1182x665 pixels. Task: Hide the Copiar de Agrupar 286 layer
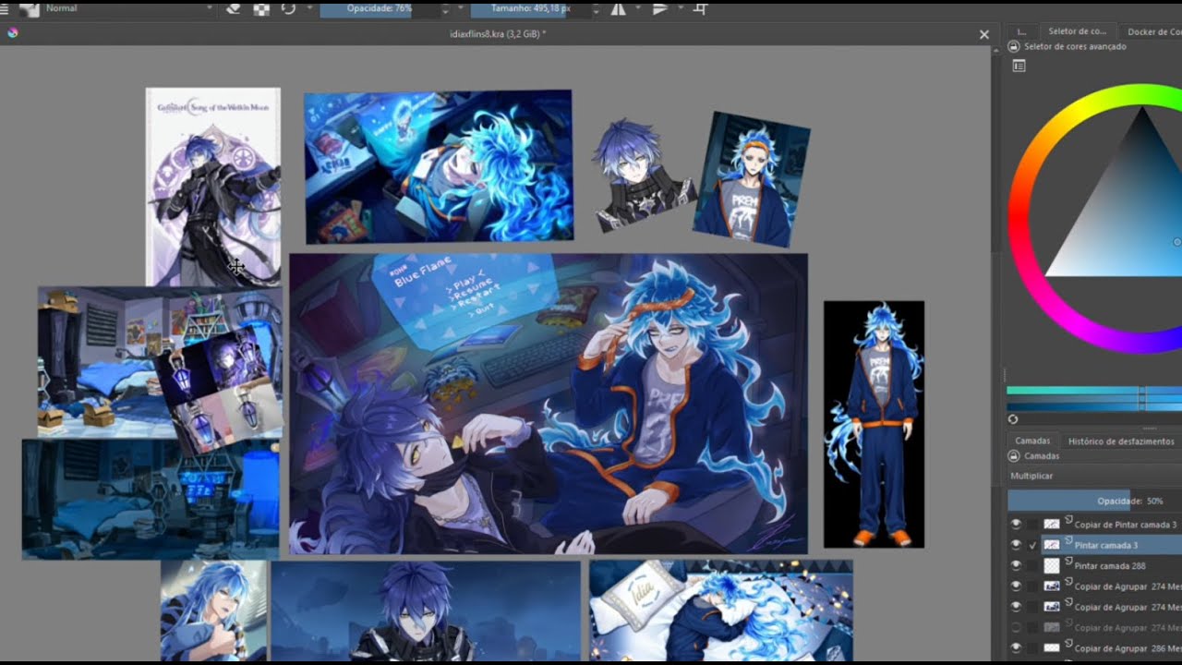pos(1016,648)
